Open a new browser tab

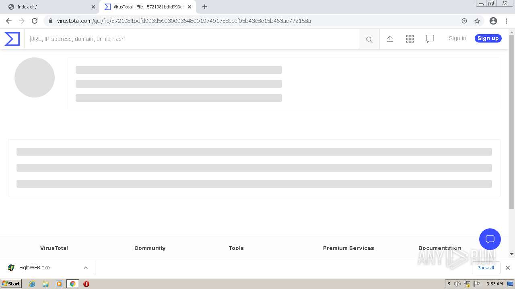[205, 7]
